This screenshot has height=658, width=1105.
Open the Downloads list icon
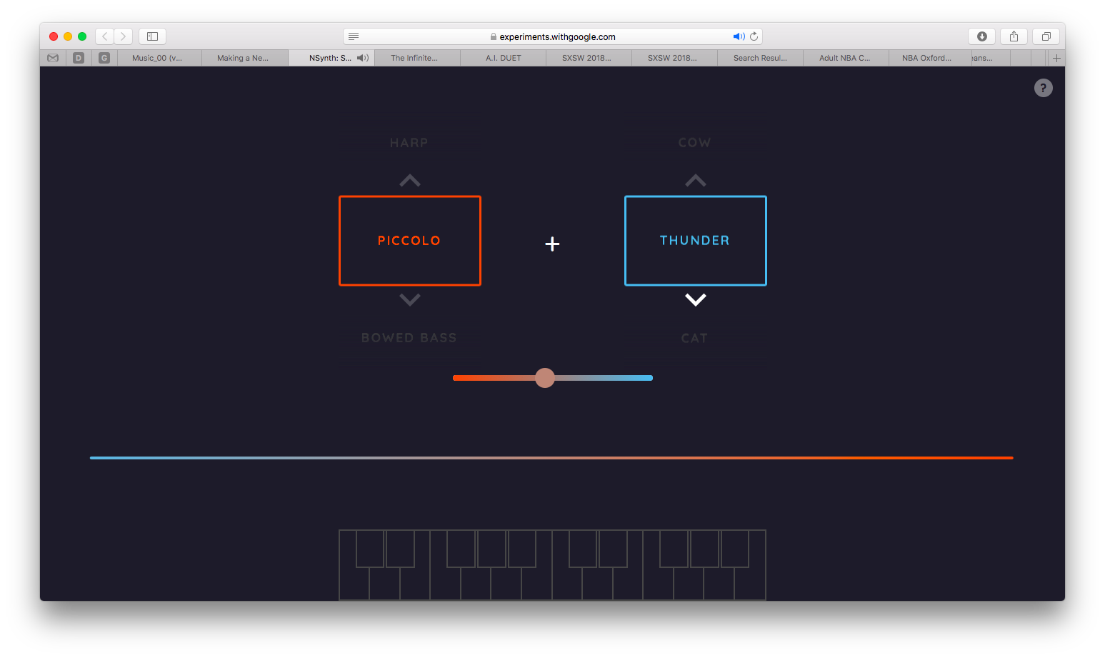tap(981, 36)
